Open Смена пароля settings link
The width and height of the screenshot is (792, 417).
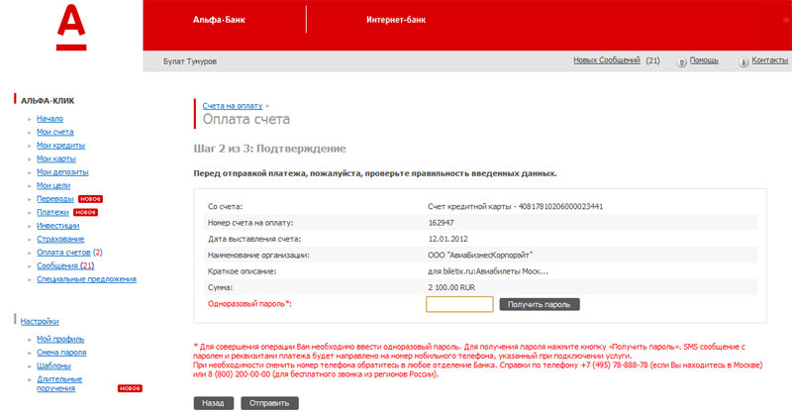[x=61, y=353]
